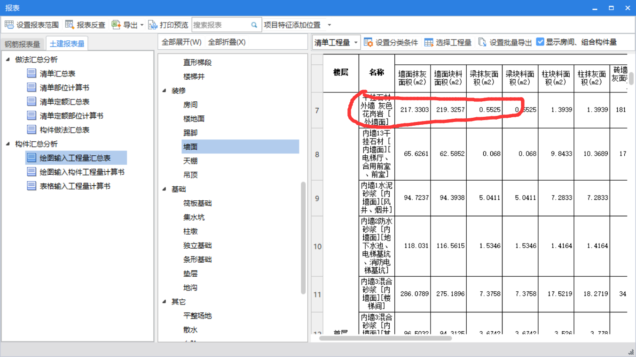Collapse the 做法汇总分析 tree node
636x357 pixels.
pos(8,59)
